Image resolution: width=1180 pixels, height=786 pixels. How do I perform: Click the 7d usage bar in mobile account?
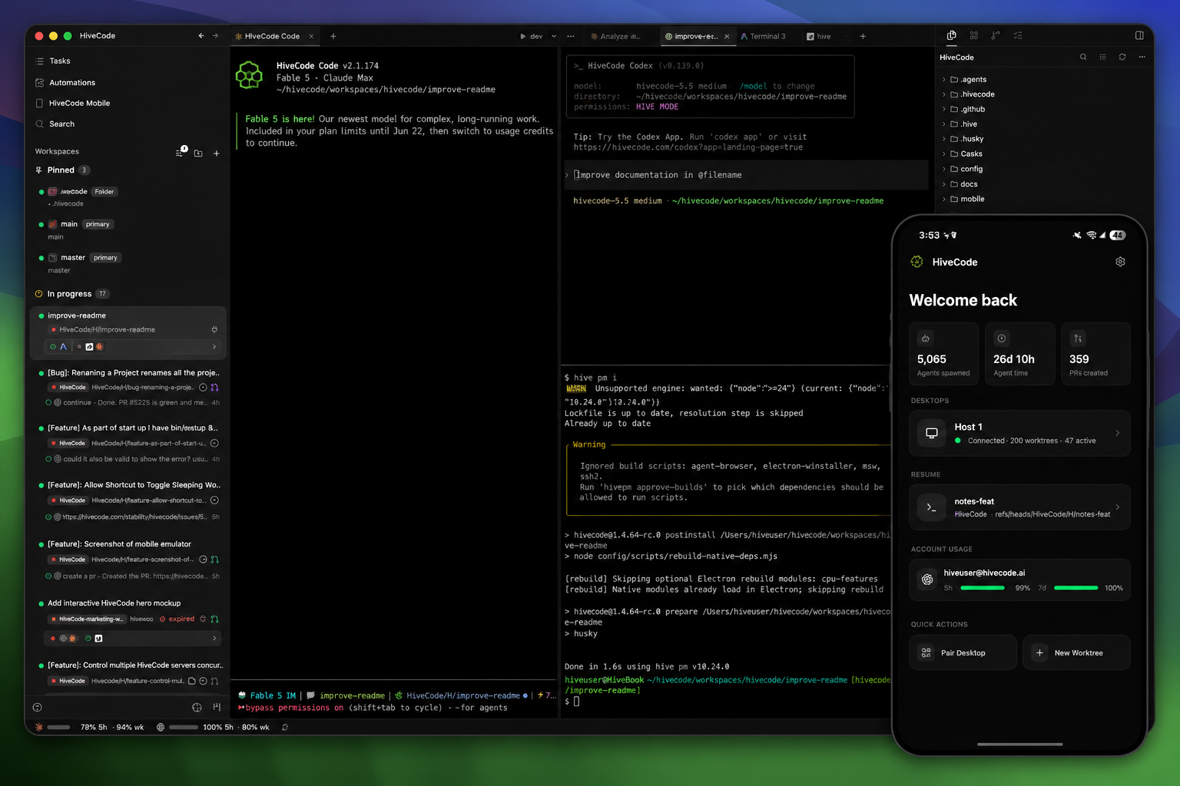[x=1076, y=588]
